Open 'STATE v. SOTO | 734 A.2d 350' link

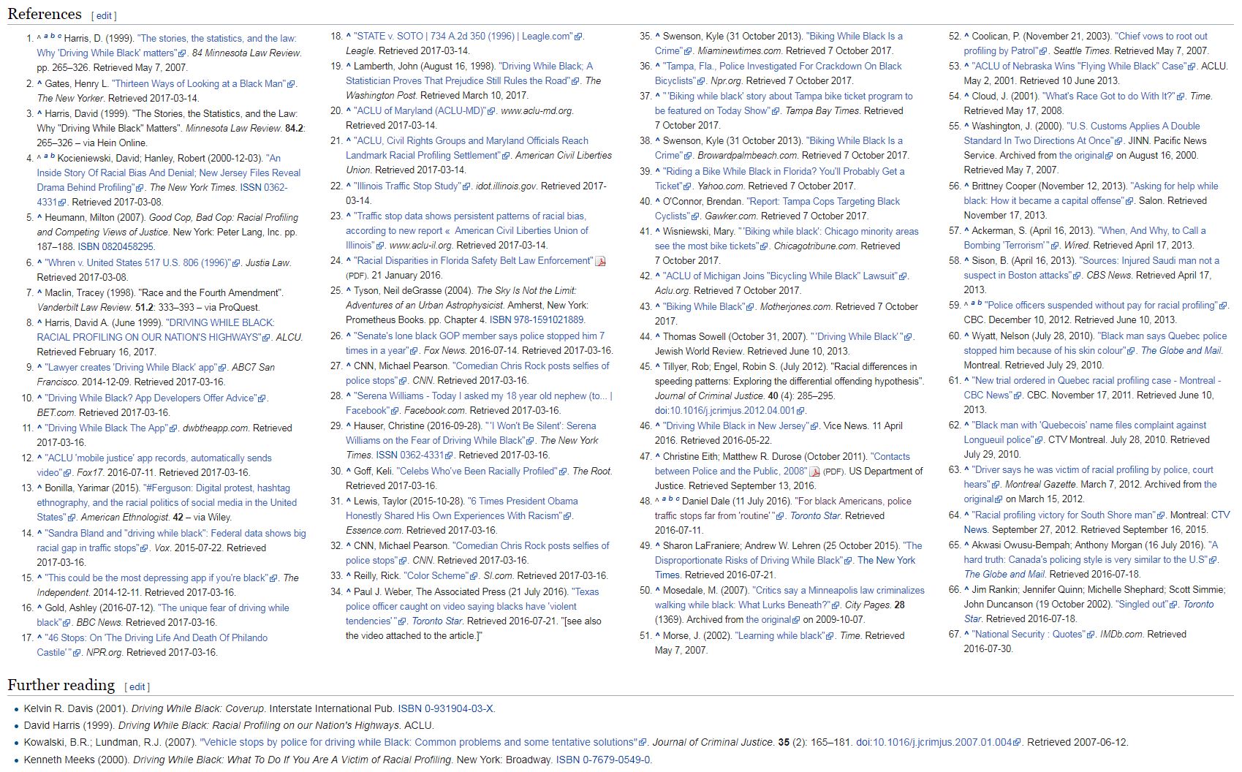463,37
